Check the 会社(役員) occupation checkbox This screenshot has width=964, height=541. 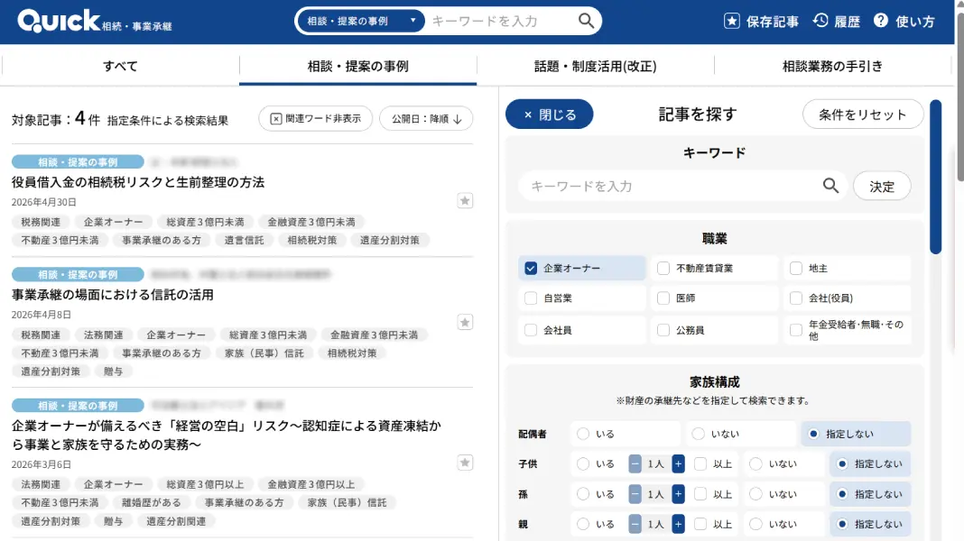point(796,298)
